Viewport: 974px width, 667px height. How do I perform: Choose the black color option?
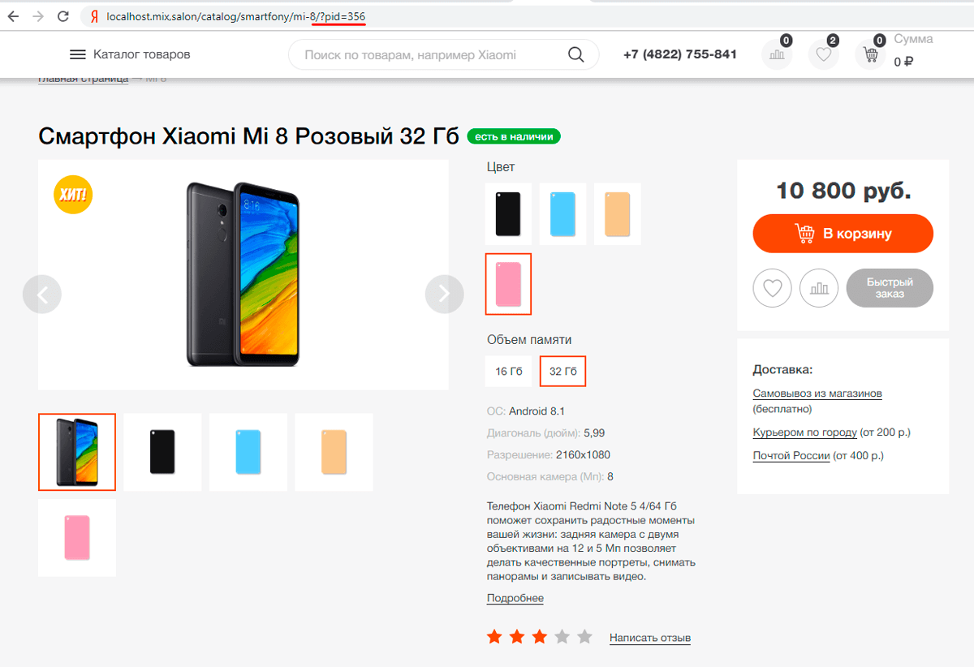(508, 213)
